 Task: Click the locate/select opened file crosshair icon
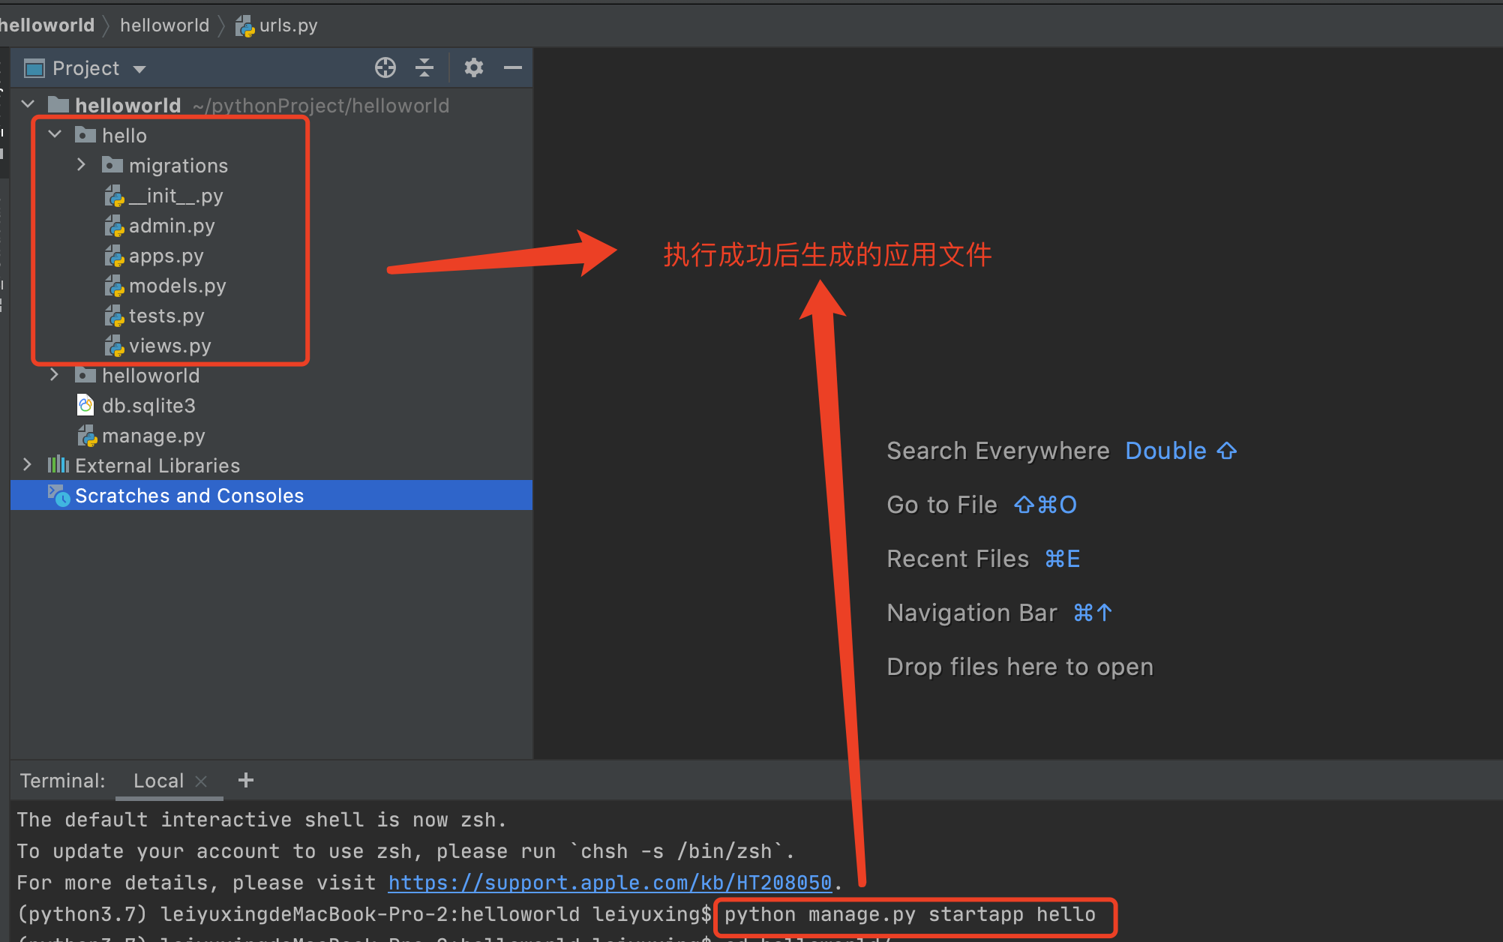[385, 68]
